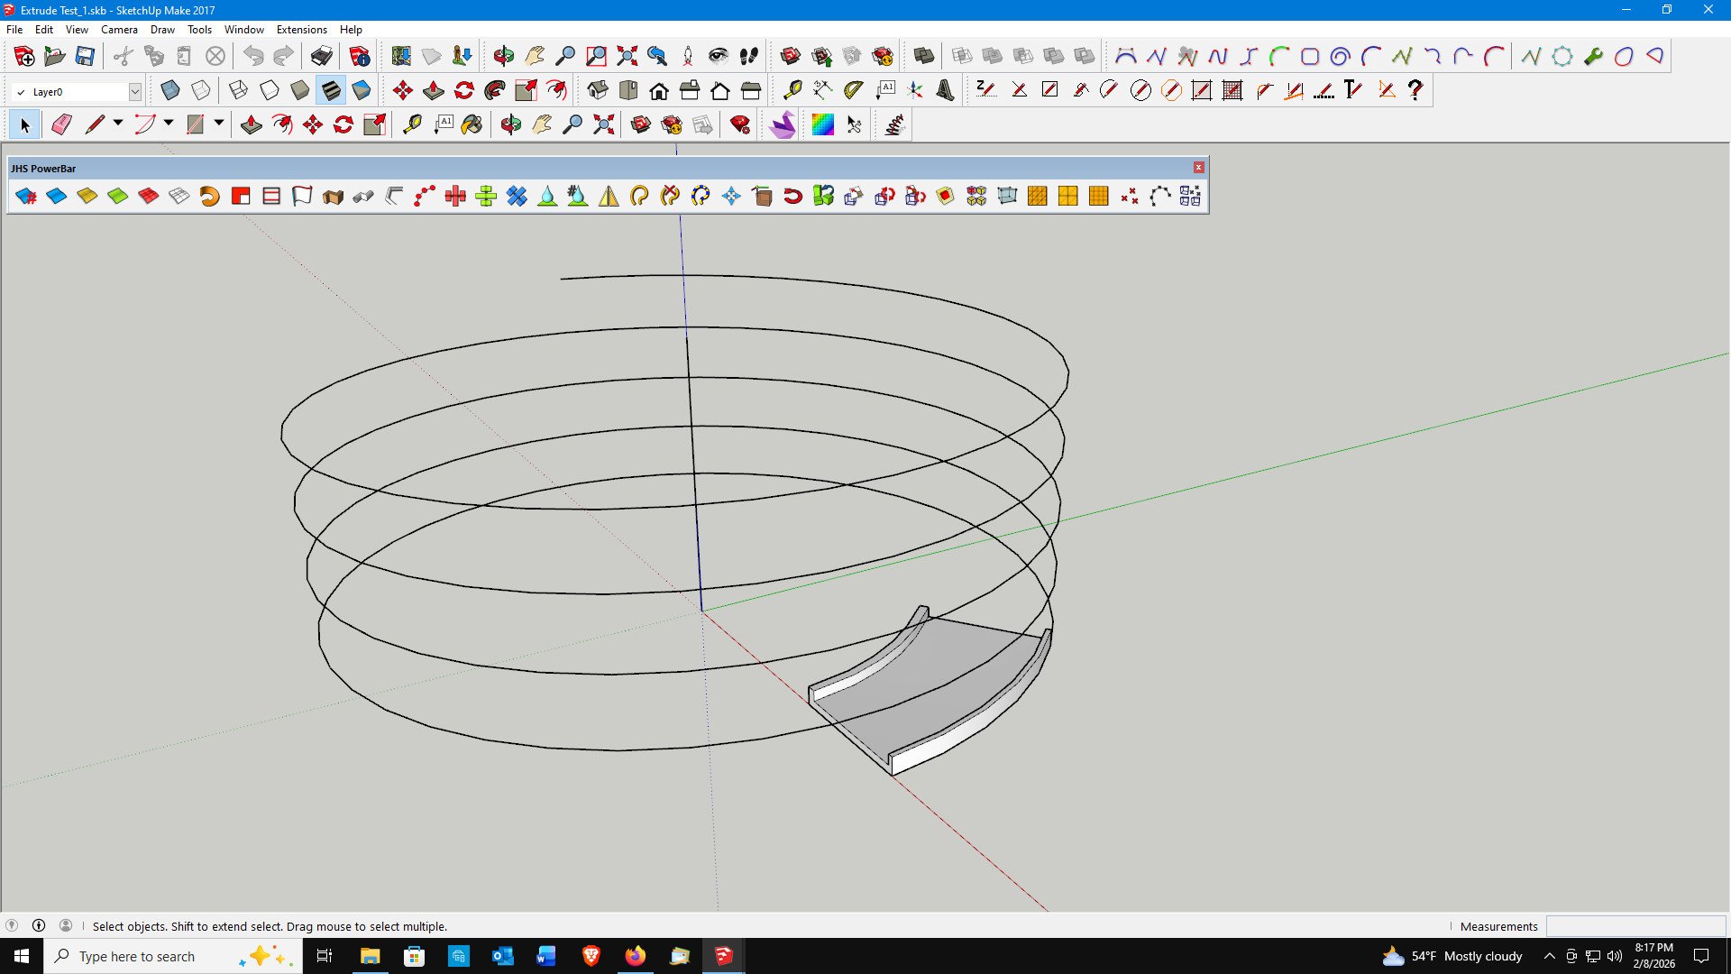Open the Extensions menu
The image size is (1731, 974).
tap(301, 30)
